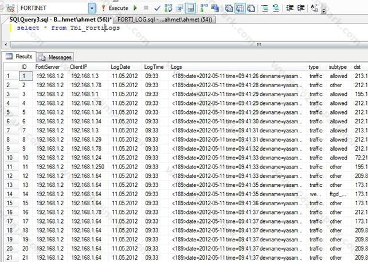Click the Decrease Indent icon
Screen dimensions: 368x262
(x=289, y=8)
